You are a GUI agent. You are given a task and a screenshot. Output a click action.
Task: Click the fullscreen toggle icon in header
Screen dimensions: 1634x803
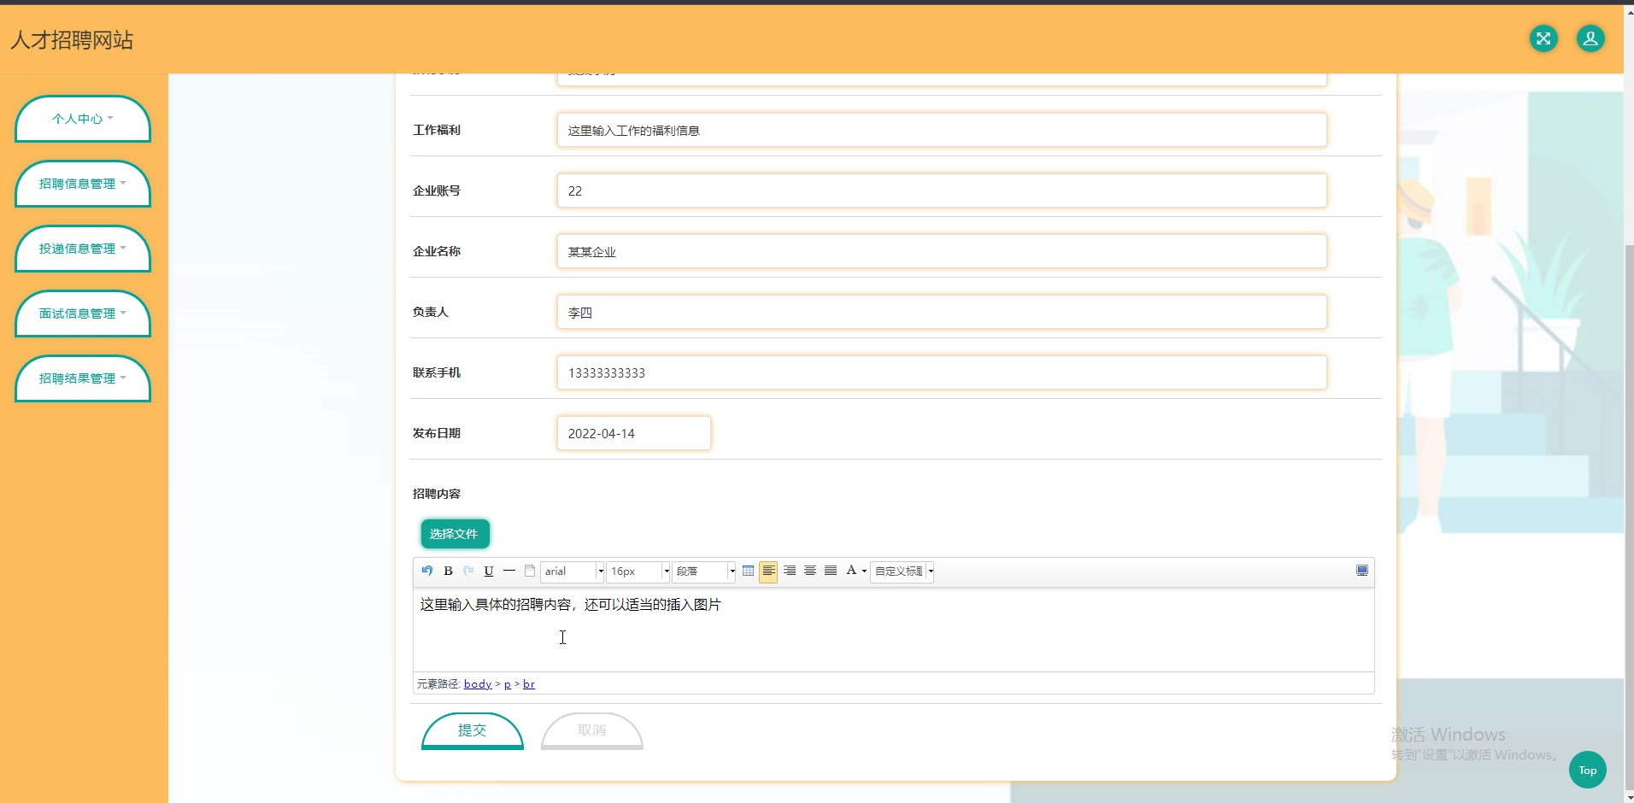tap(1543, 38)
